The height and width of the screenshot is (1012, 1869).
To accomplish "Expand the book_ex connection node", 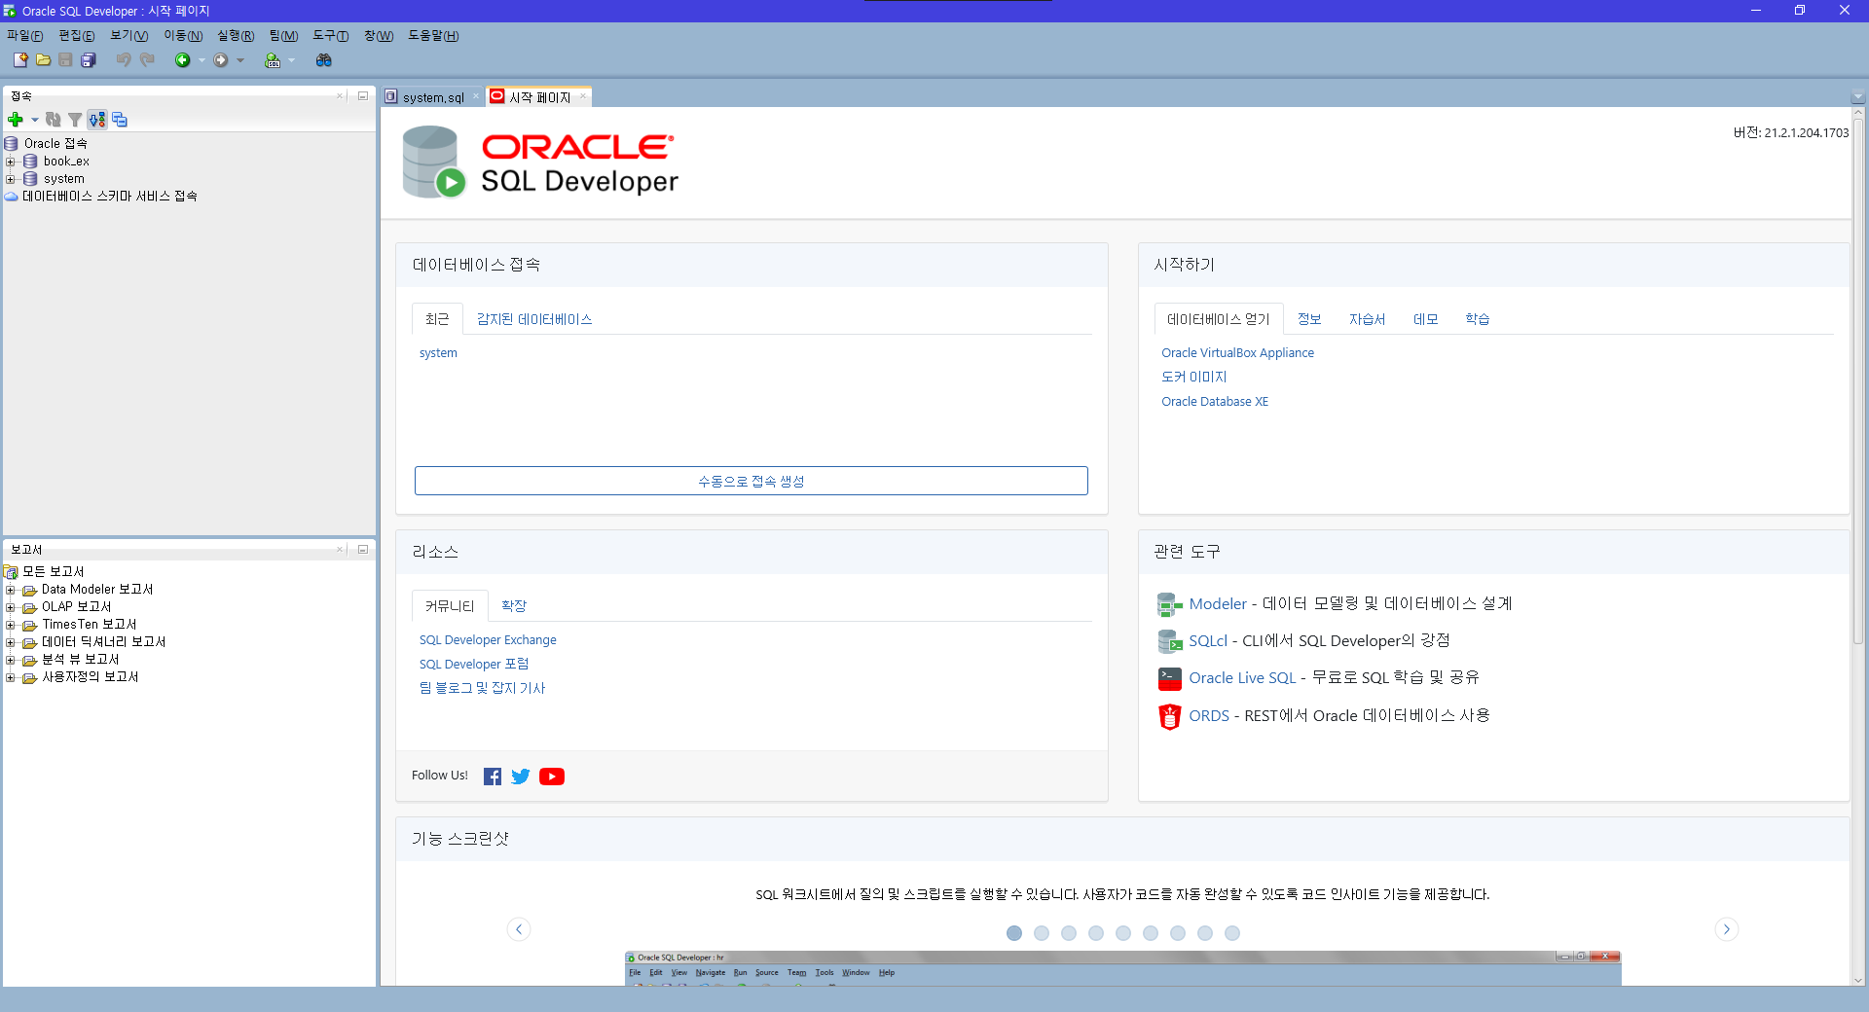I will pos(11,162).
